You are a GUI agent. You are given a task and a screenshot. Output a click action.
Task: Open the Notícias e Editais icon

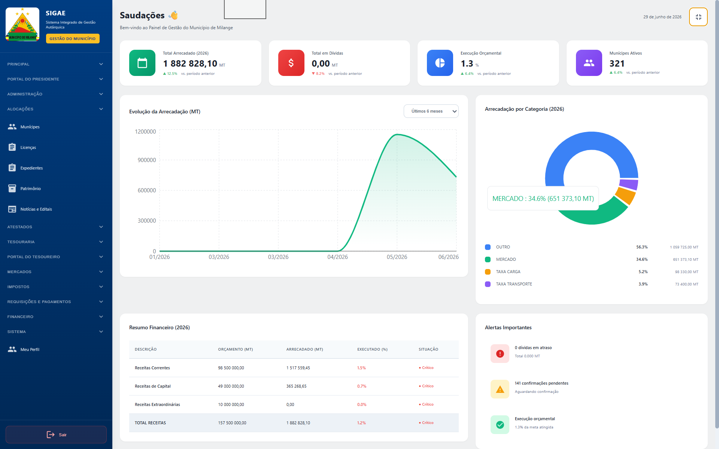(x=12, y=209)
